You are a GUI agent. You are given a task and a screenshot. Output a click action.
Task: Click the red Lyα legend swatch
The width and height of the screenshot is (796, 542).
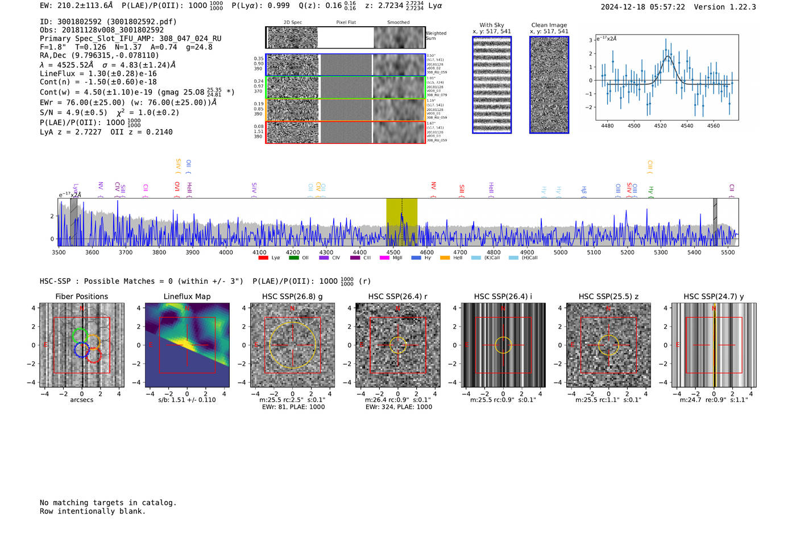coord(263,258)
